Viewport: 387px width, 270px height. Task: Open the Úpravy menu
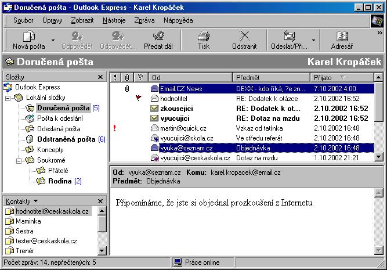52,20
